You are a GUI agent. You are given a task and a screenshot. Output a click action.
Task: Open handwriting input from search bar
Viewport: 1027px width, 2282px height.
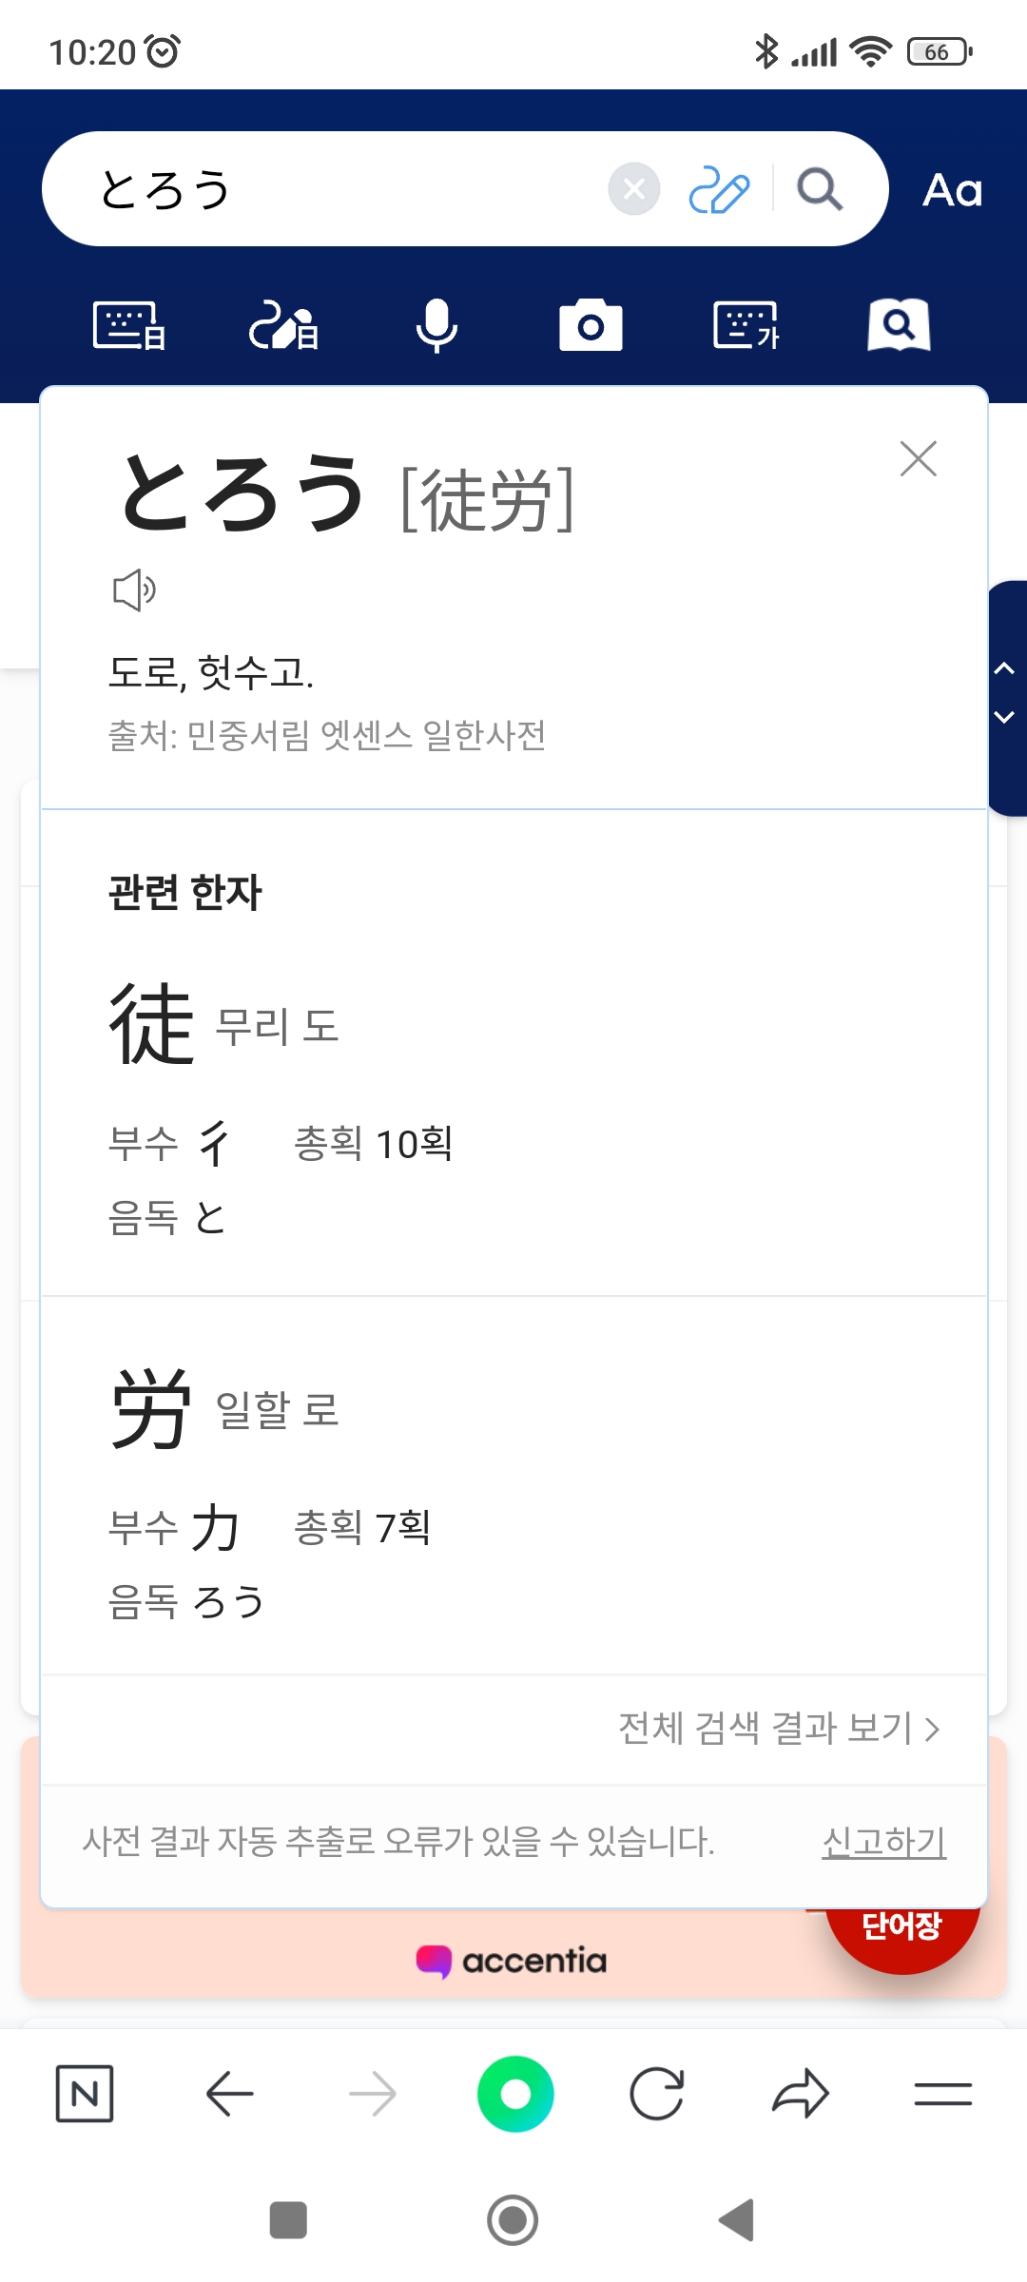coord(719,189)
